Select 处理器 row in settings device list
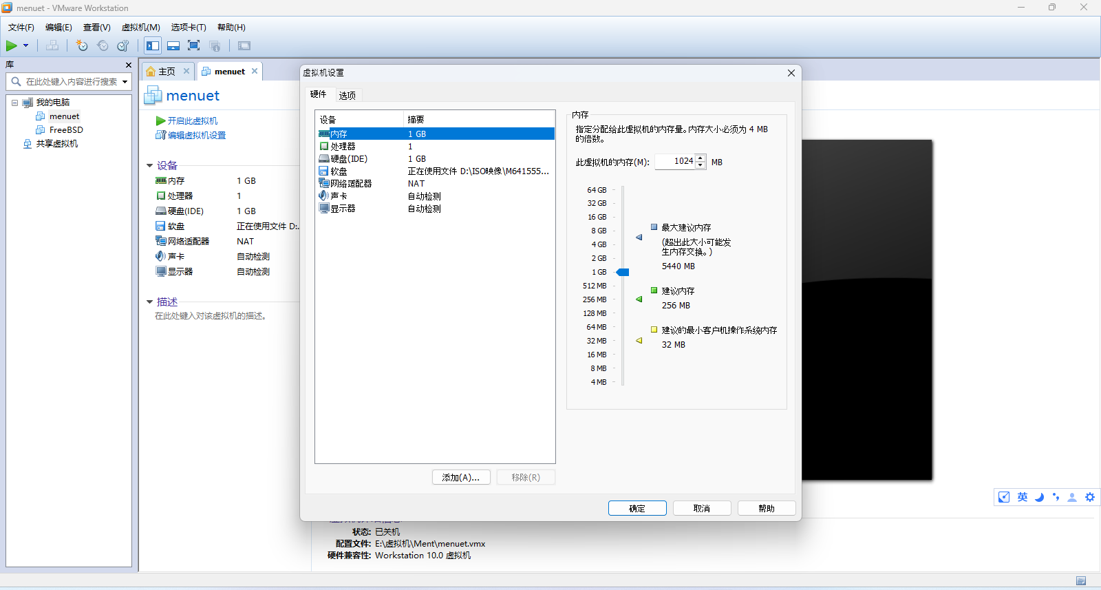 pos(435,147)
